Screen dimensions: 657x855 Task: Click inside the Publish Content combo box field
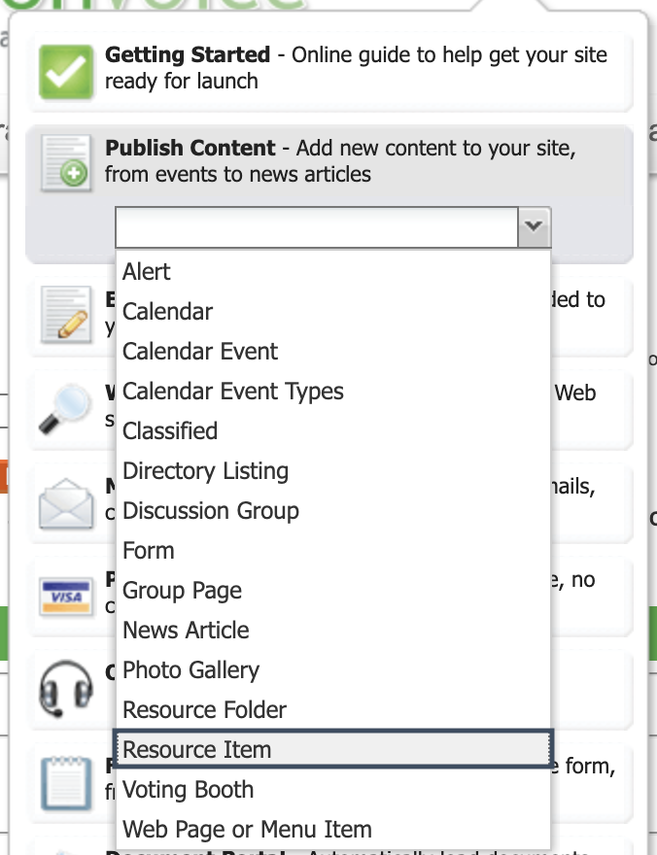[x=316, y=227]
